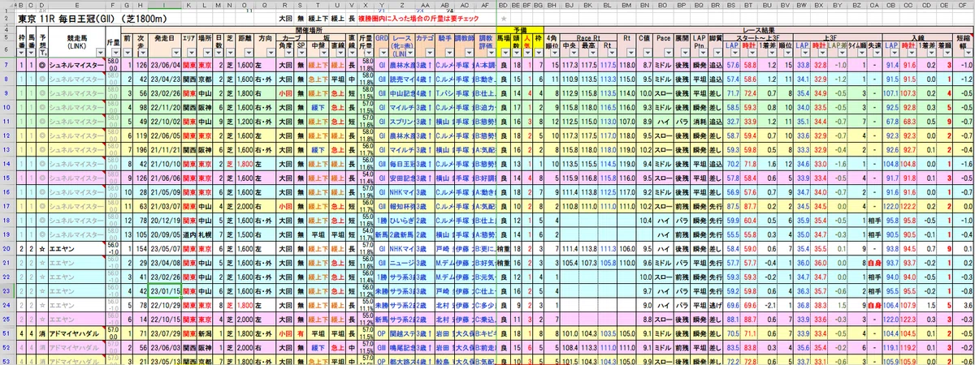The width and height of the screenshot is (975, 365).
Task: Click the 入線 header cell
Action: point(916,36)
